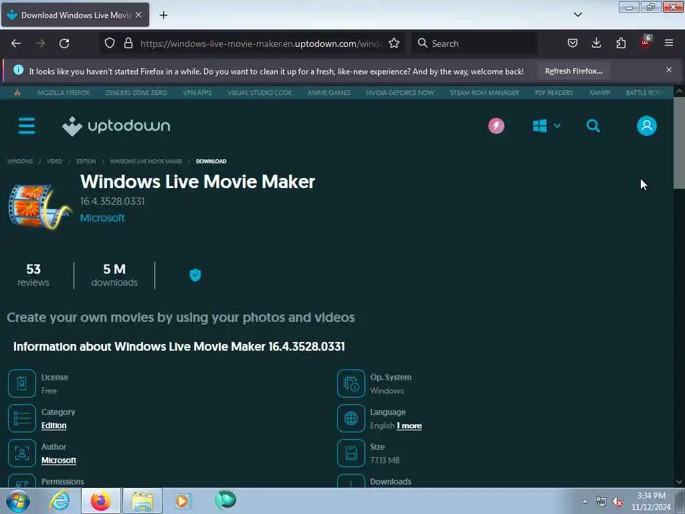Viewport: 685px width, 514px height.
Task: Close the Download Windows Live Movie tab
Action: (x=138, y=15)
